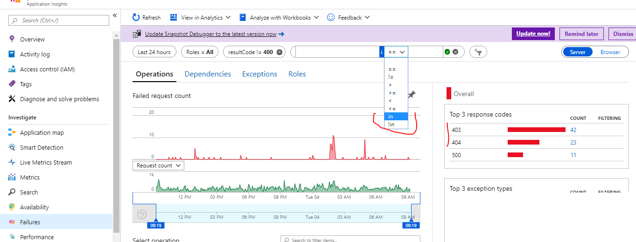Click count 42 for response 403
Image resolution: width=636 pixels, height=242 pixels.
[x=573, y=130]
